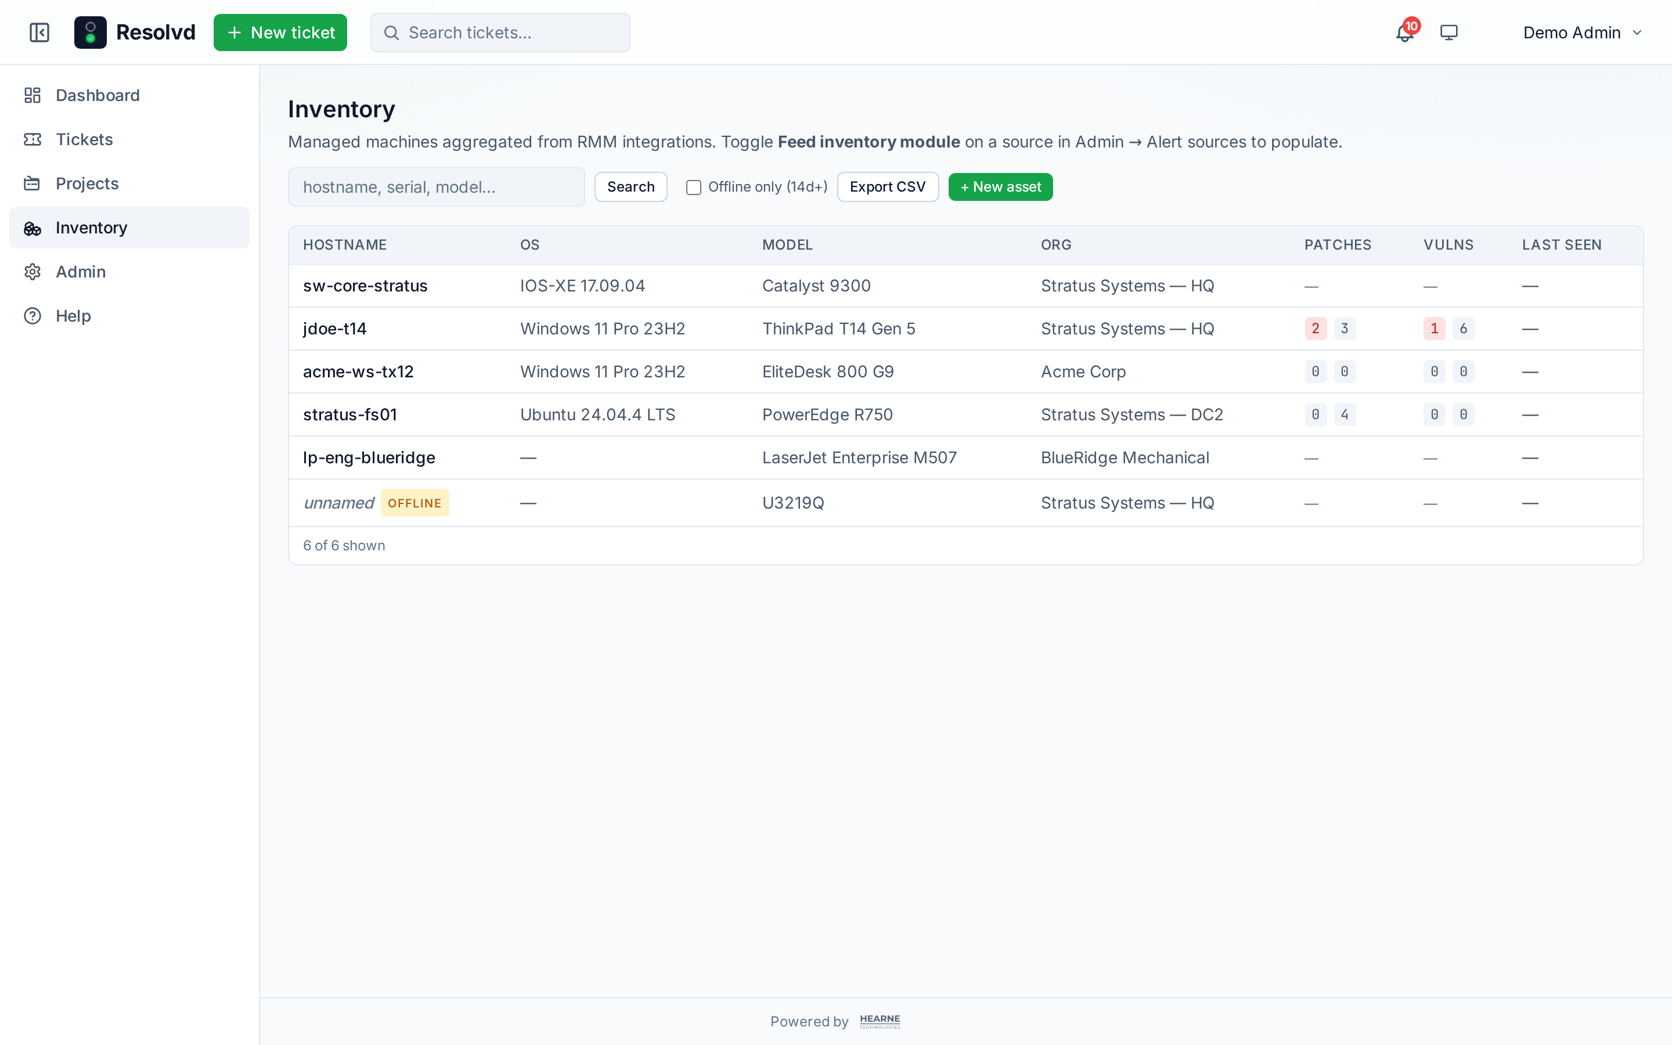The width and height of the screenshot is (1672, 1045).
Task: Click the OFFLINE status badge
Action: 415,503
